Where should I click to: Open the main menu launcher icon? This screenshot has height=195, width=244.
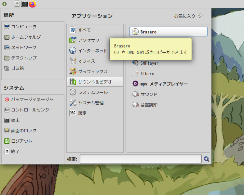click(4, 4)
